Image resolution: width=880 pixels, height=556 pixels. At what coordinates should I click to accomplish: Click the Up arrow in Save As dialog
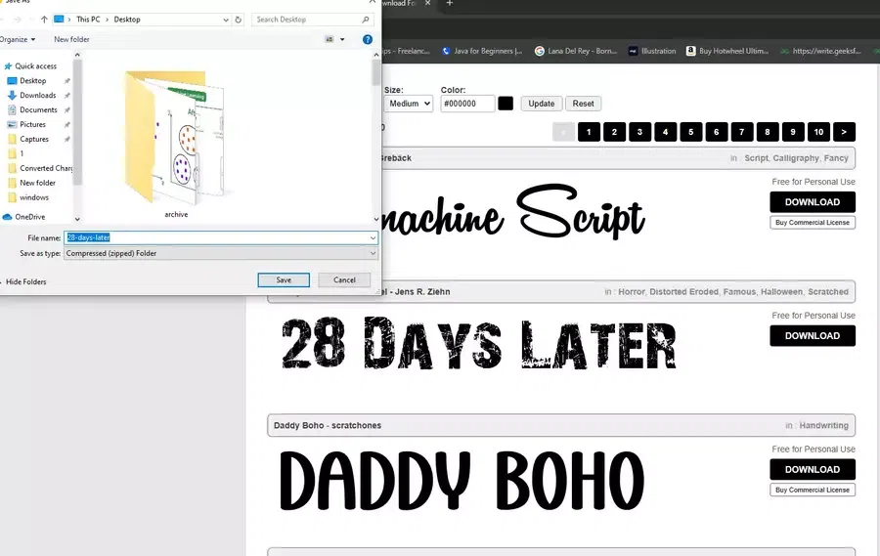(44, 20)
